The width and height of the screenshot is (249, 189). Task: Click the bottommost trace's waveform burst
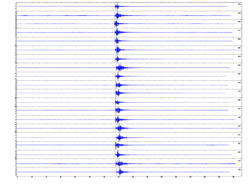[x=121, y=172]
